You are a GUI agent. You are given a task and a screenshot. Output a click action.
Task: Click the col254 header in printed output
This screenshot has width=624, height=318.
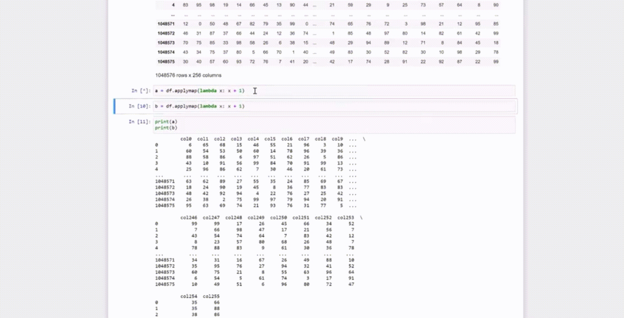(189, 297)
